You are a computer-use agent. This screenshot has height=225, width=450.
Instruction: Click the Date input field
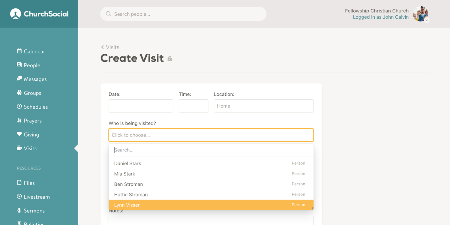click(x=141, y=106)
